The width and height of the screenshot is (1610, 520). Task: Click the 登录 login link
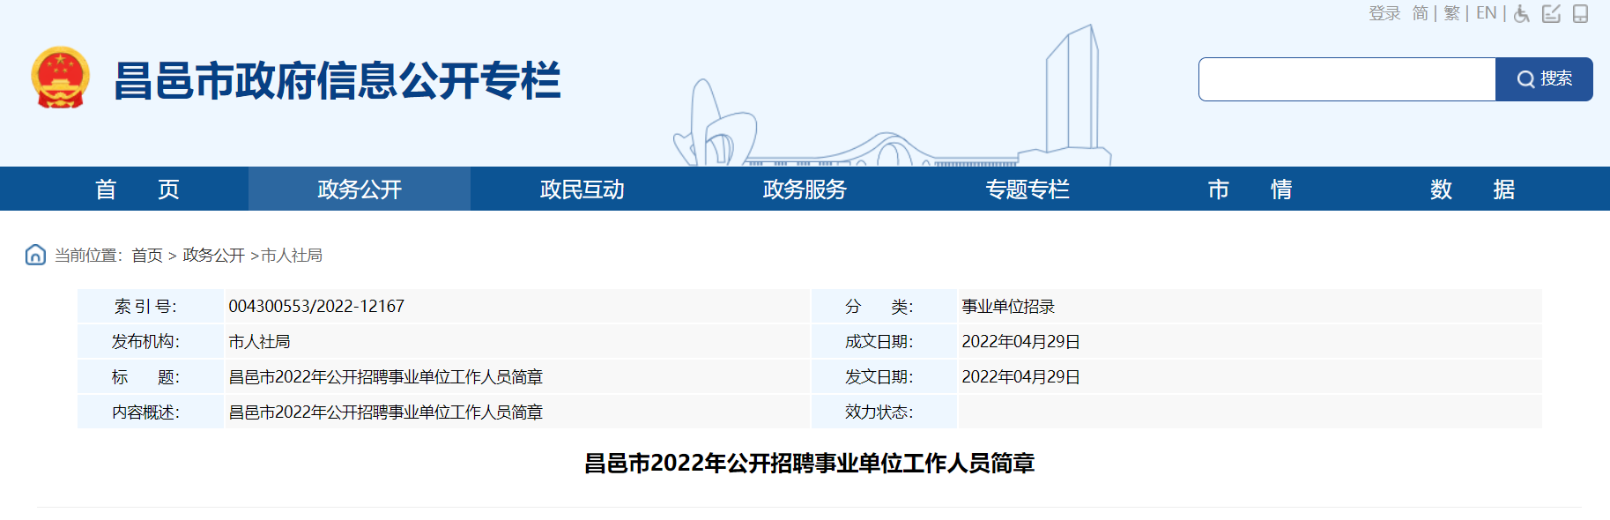[1384, 13]
